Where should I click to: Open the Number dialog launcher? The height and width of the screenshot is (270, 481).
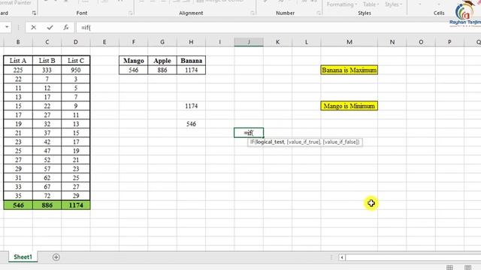click(x=319, y=13)
